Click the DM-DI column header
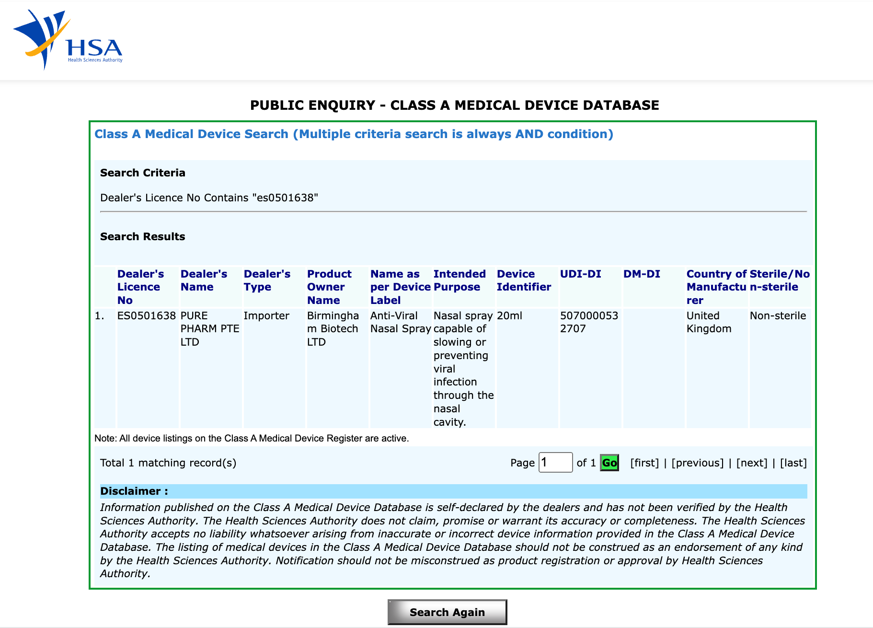The width and height of the screenshot is (873, 628). pos(642,274)
